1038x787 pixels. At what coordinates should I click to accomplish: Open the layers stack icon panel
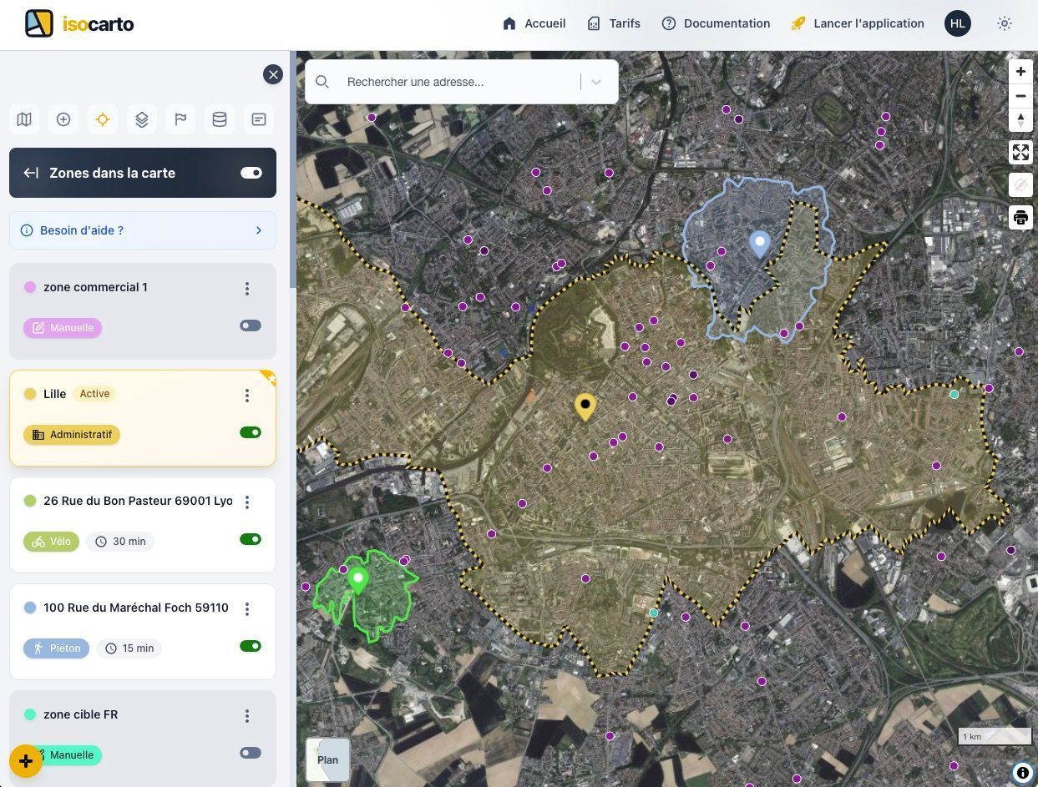click(x=141, y=119)
